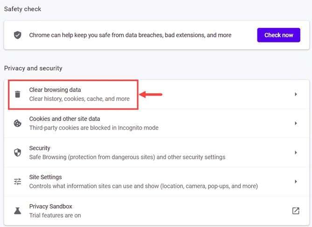Click the cookie icon beside Cookies and other site data

click(x=18, y=124)
